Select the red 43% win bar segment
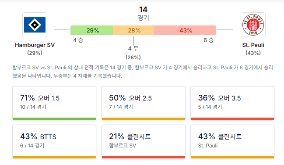Image resolution: width=284 pixels, height=165 pixels. 185,30
